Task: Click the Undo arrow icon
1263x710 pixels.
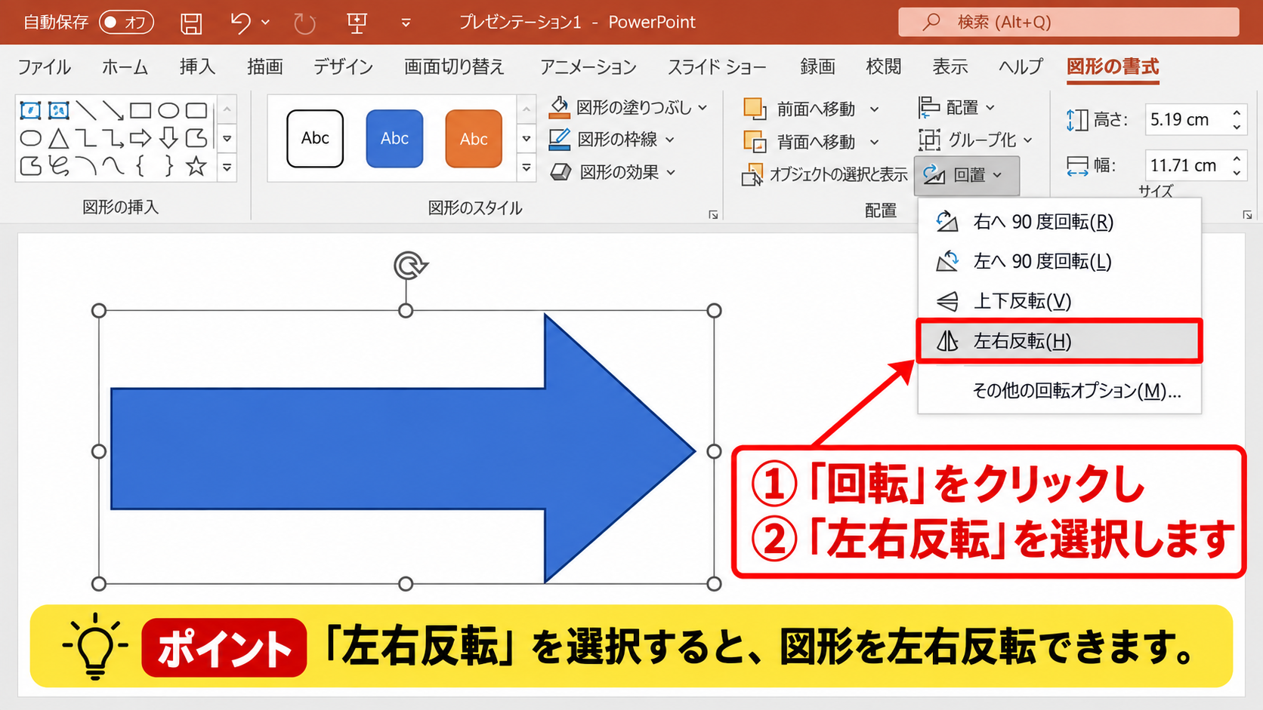Action: coord(240,23)
